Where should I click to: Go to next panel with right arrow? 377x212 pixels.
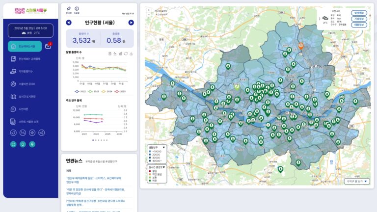[131, 23]
